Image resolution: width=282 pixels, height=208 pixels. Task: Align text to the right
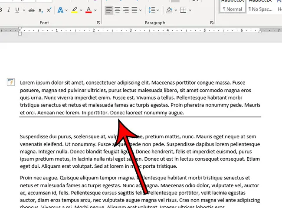click(126, 10)
